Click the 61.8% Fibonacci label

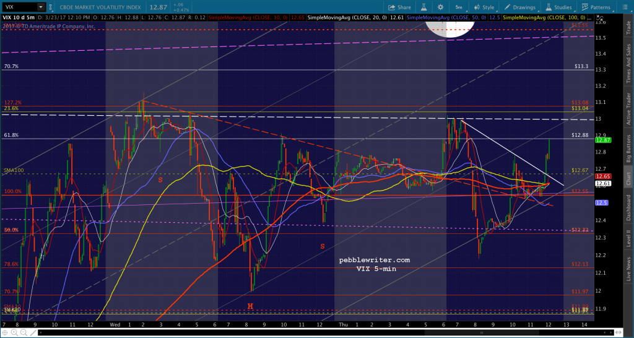pos(11,135)
